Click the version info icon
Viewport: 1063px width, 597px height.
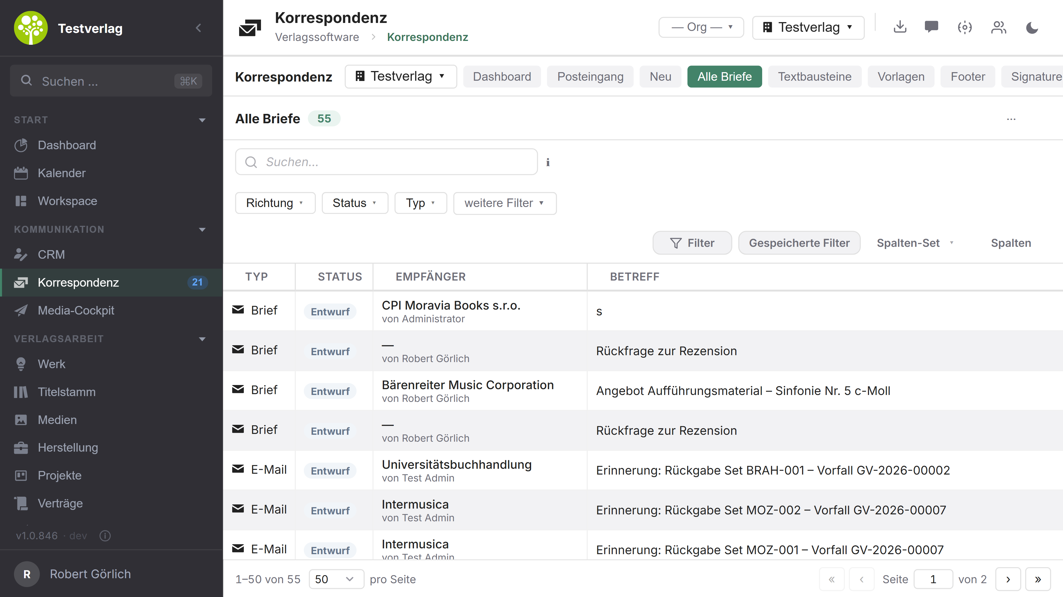pos(105,536)
